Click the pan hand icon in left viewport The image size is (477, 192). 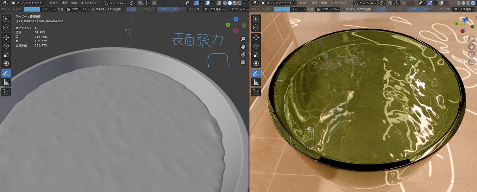tap(242, 47)
